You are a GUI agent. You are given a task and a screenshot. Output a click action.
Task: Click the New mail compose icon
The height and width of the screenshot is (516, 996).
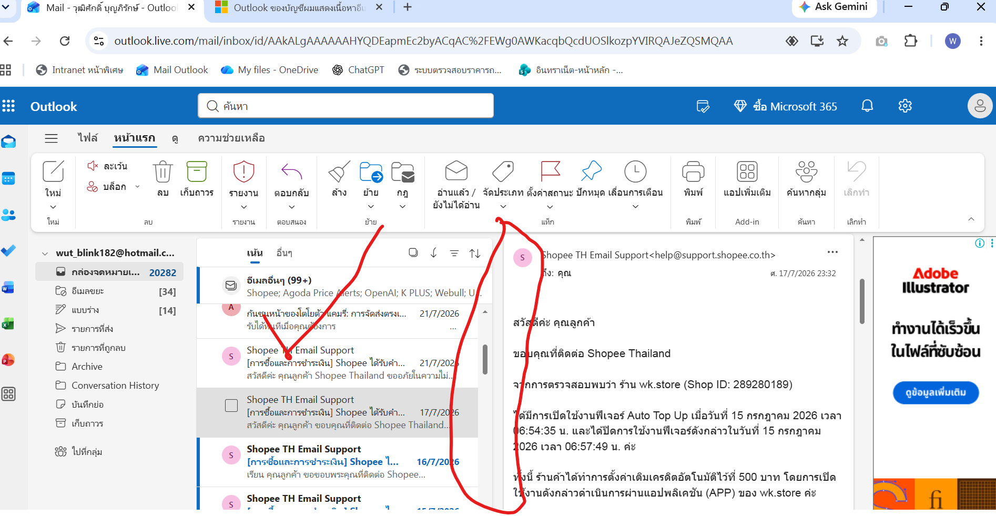(53, 171)
